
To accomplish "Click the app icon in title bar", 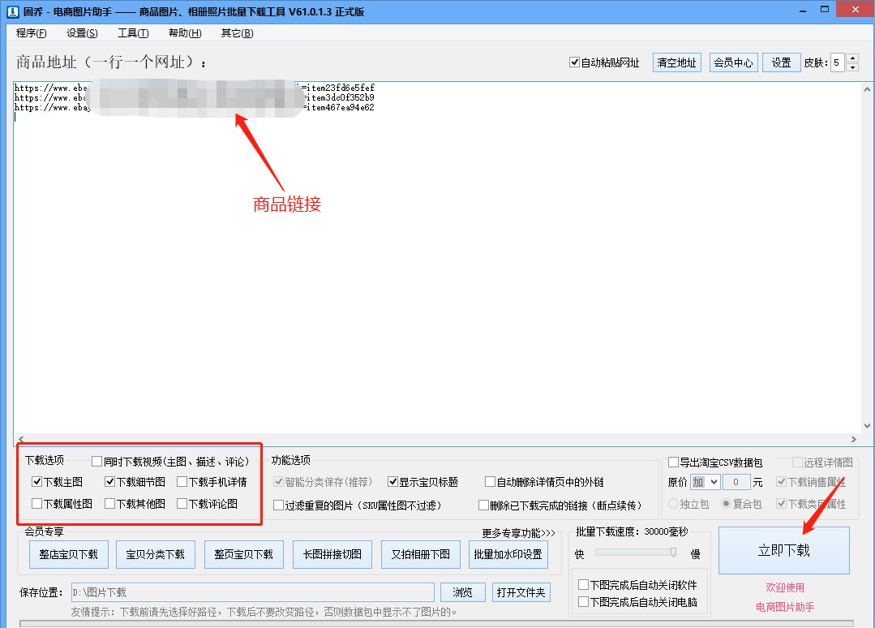I will tap(12, 11).
